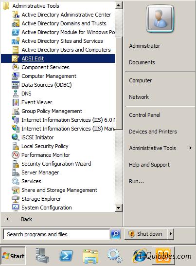Click the Search programs and files box

tap(56, 234)
